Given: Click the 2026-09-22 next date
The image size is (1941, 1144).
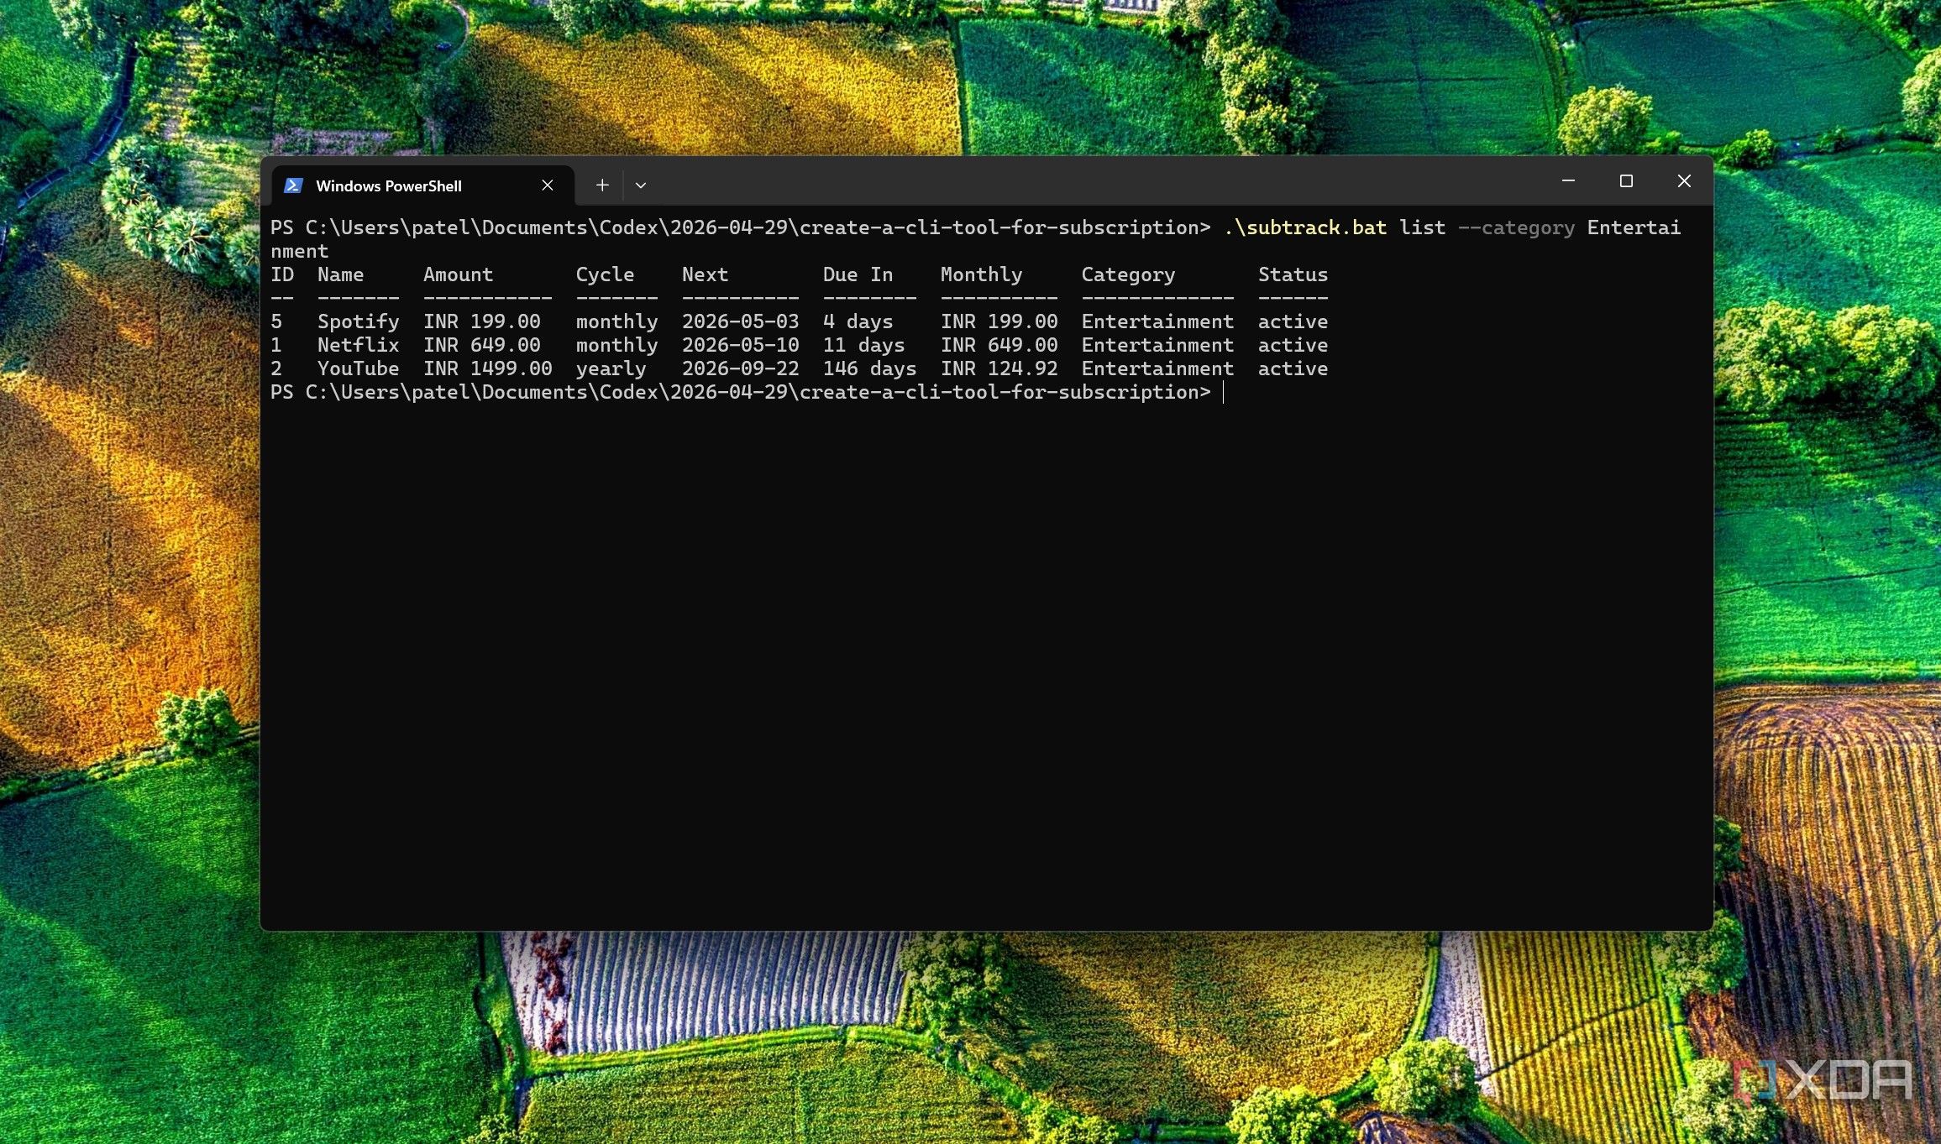Looking at the screenshot, I should [741, 368].
